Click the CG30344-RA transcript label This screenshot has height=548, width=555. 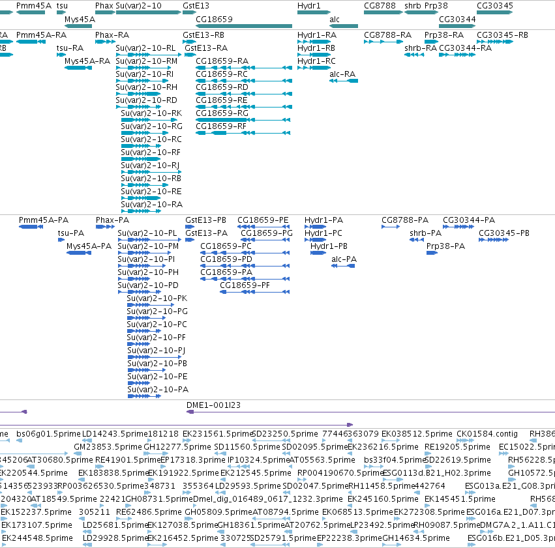coord(465,48)
